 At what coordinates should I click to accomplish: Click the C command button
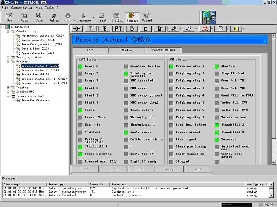(x=145, y=29)
